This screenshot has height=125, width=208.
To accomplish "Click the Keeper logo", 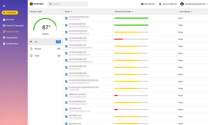I will (x=36, y=4).
